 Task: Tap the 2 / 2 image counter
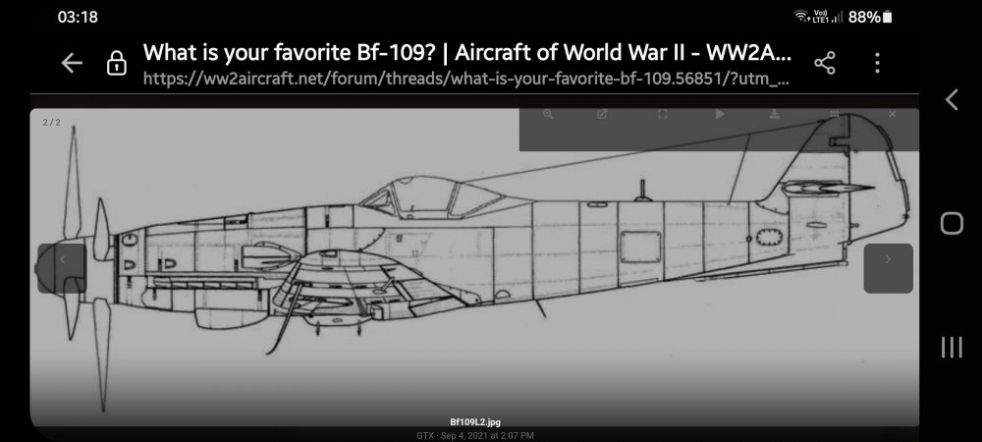[51, 122]
